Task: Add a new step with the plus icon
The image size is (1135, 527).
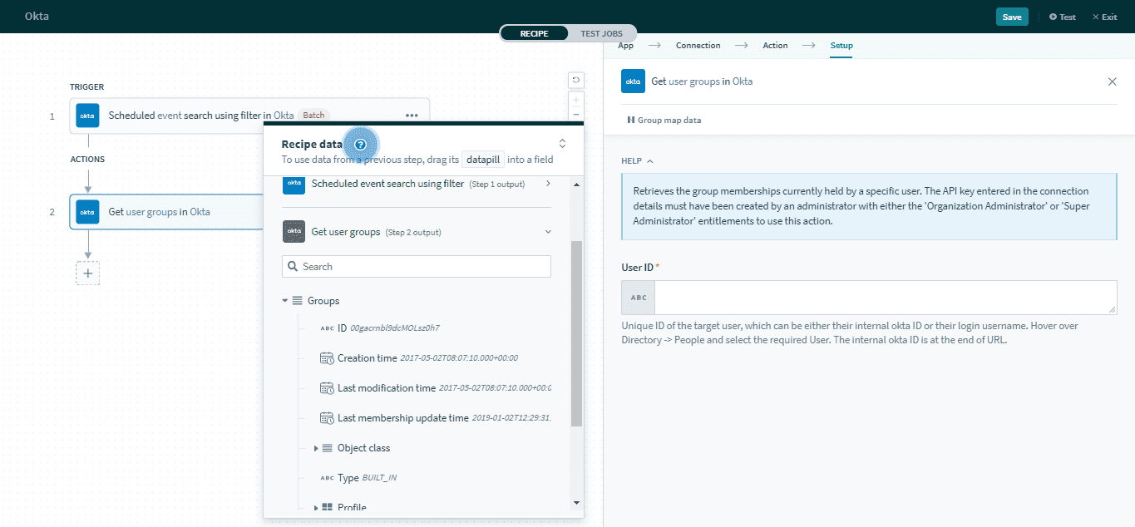Action: [87, 273]
